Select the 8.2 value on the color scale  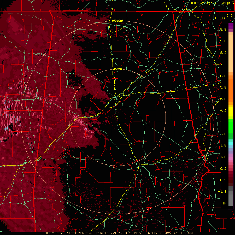(x=223, y=52)
